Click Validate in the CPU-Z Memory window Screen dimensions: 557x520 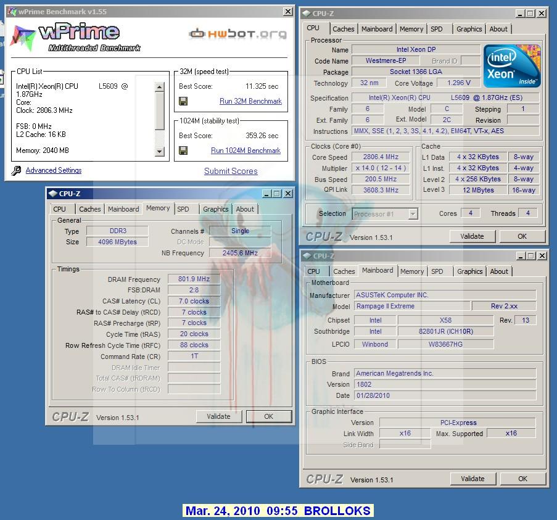click(218, 416)
